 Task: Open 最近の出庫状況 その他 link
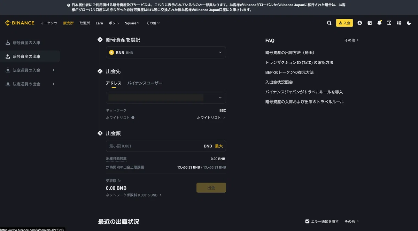tap(351, 222)
